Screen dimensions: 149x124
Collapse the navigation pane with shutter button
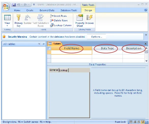tap(44, 44)
